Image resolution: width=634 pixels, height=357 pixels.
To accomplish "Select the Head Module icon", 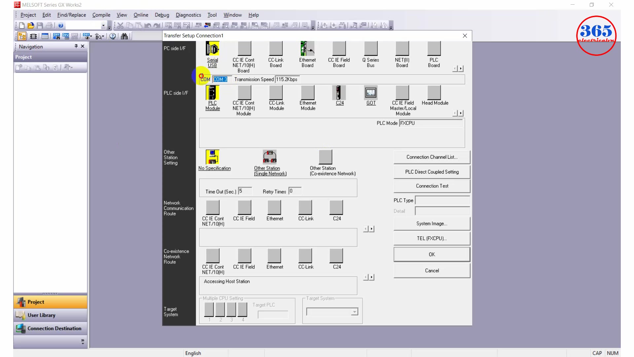I will [434, 93].
